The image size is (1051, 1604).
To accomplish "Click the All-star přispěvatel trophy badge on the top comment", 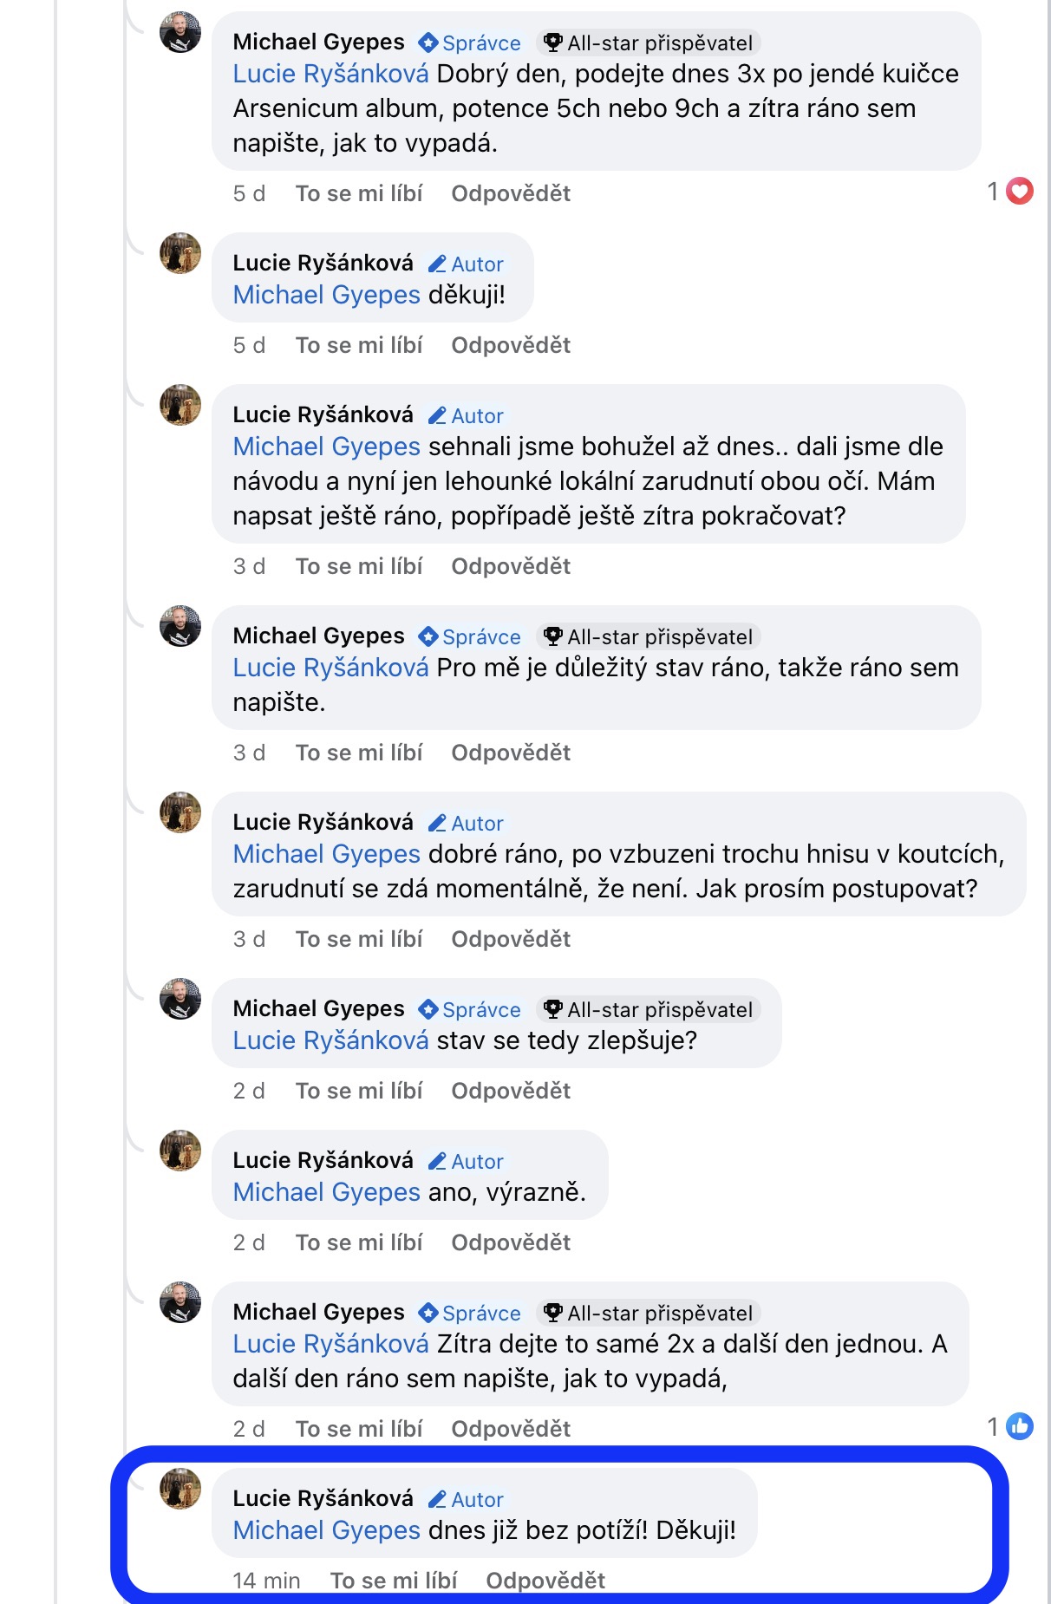I will tap(648, 42).
